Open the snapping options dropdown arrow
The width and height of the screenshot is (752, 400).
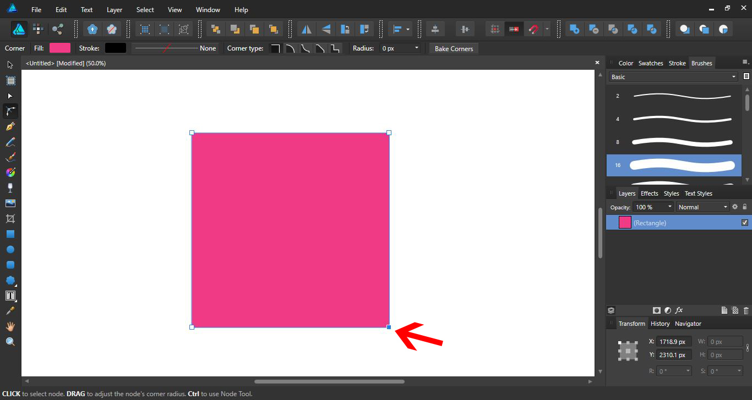(547, 29)
